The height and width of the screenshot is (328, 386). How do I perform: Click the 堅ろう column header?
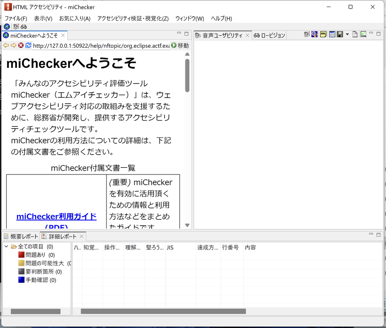(155, 247)
